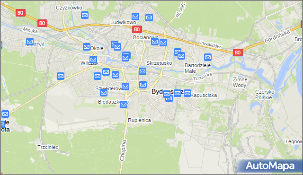Click the post office marker at Miedzyń

(30, 42)
